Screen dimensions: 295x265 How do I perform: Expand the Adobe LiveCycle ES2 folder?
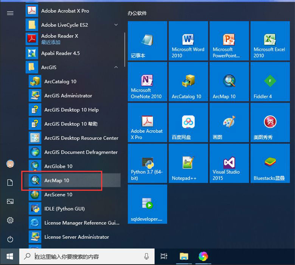116,25
